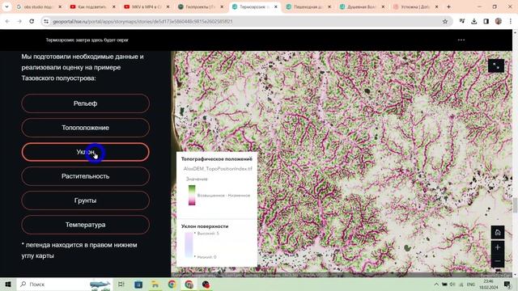This screenshot has height=291, width=518.
Task: Switch to the Душевная tab
Action: (362, 6)
